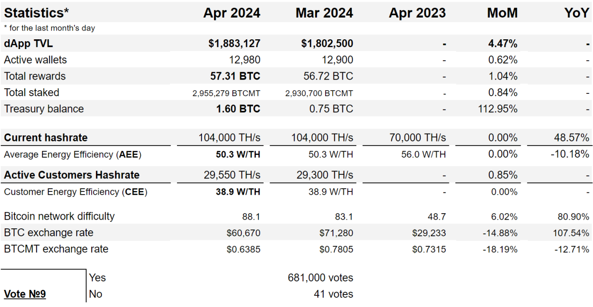Select the Mar 2024 column header
This screenshot has height=307, width=593.
(324, 13)
